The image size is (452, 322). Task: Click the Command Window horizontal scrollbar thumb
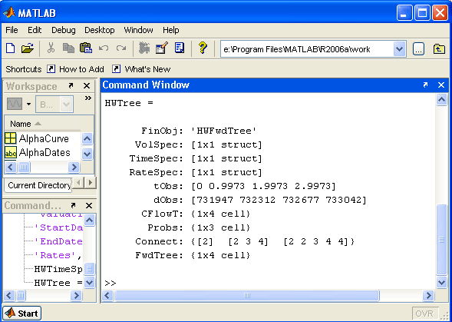[x=247, y=295]
